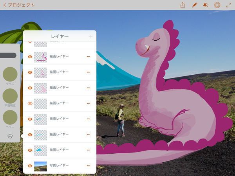Toggle visibility of 写真レイヤー
Image resolution: width=235 pixels, height=176 pixels.
30,166
